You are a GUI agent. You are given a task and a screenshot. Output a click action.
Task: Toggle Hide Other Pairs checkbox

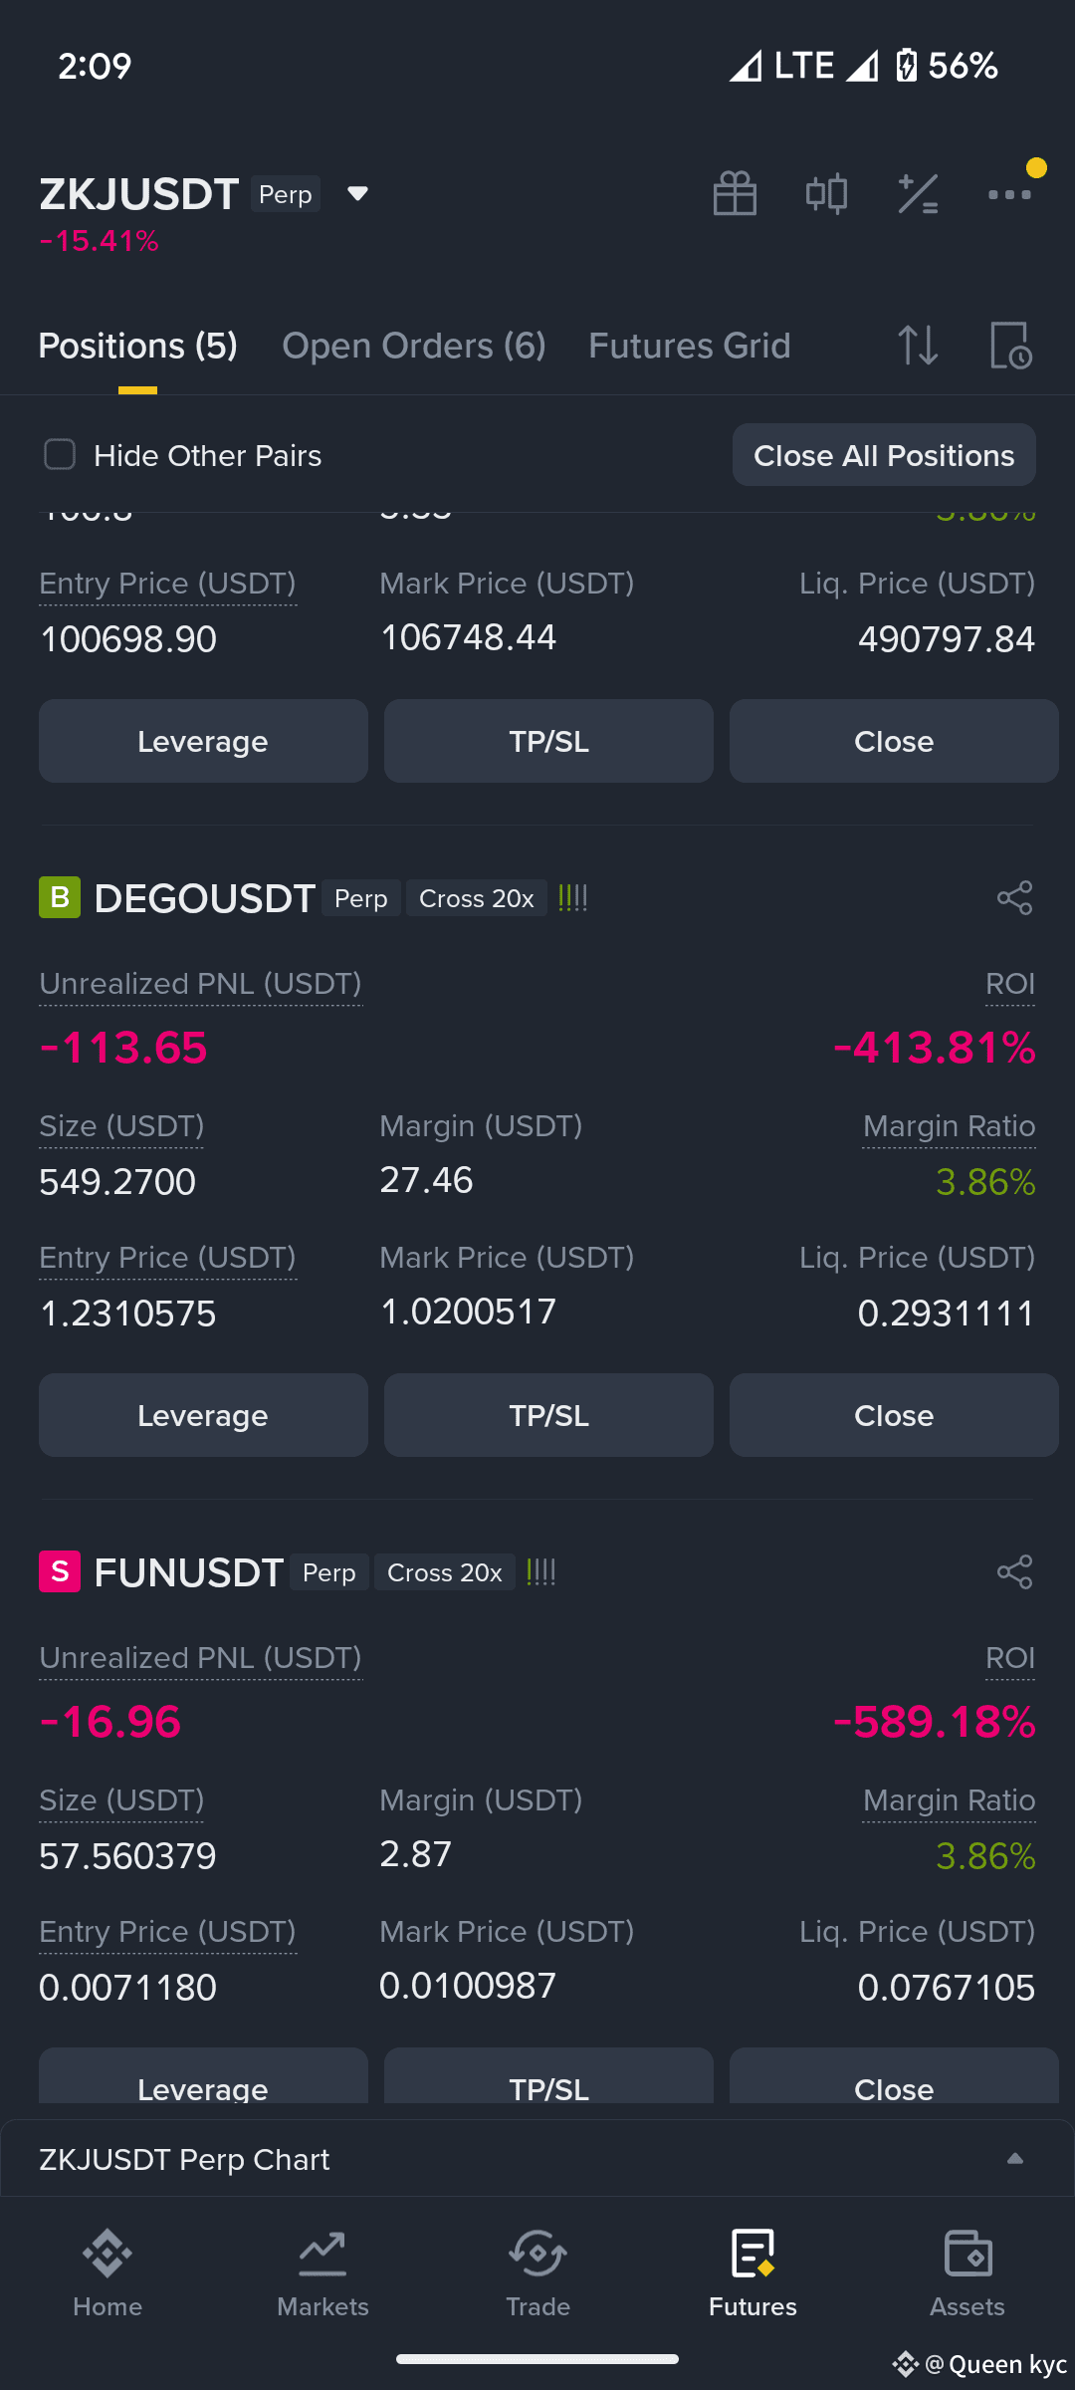click(x=60, y=455)
